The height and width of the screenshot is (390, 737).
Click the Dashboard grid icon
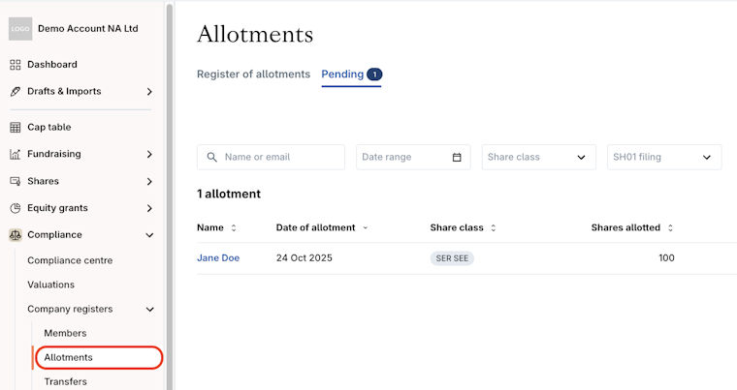[x=16, y=65]
